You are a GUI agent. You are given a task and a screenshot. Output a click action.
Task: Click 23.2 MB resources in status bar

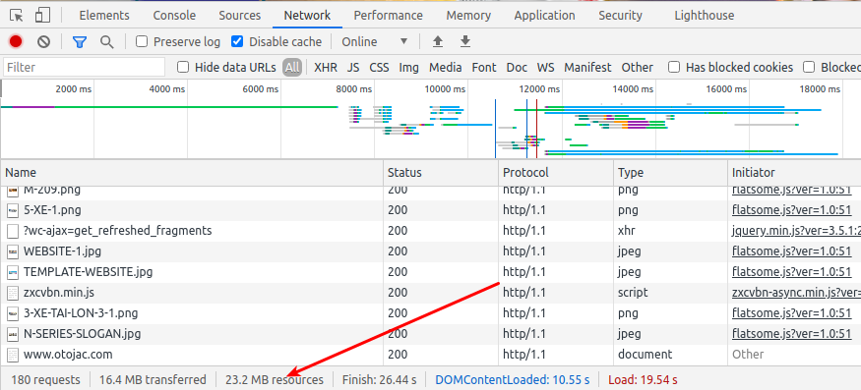[x=274, y=379]
